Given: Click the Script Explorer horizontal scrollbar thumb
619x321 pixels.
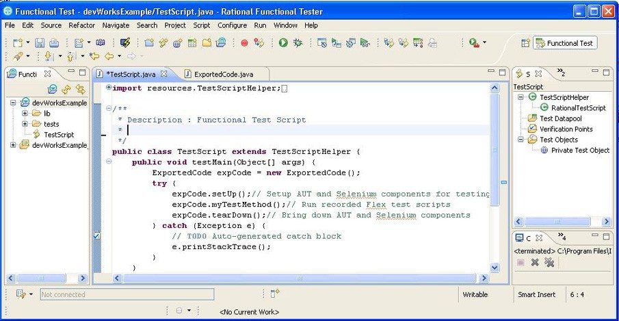Looking at the screenshot, I should tap(557, 222).
